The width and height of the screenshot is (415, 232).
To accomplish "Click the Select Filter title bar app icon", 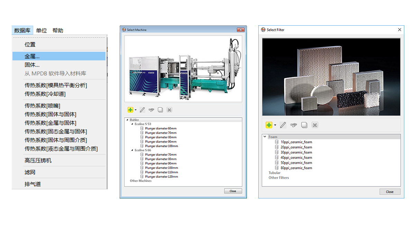I will (x=263, y=30).
